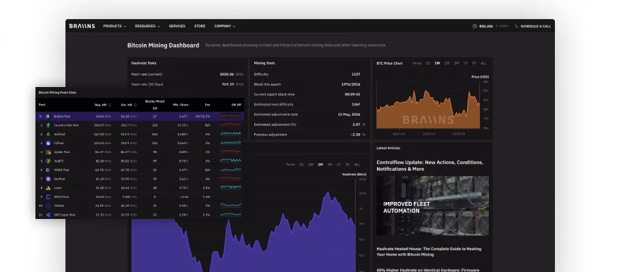The width and height of the screenshot is (619, 272).
Task: Click the Estimated next difficulty value 136T
Action: click(356, 104)
